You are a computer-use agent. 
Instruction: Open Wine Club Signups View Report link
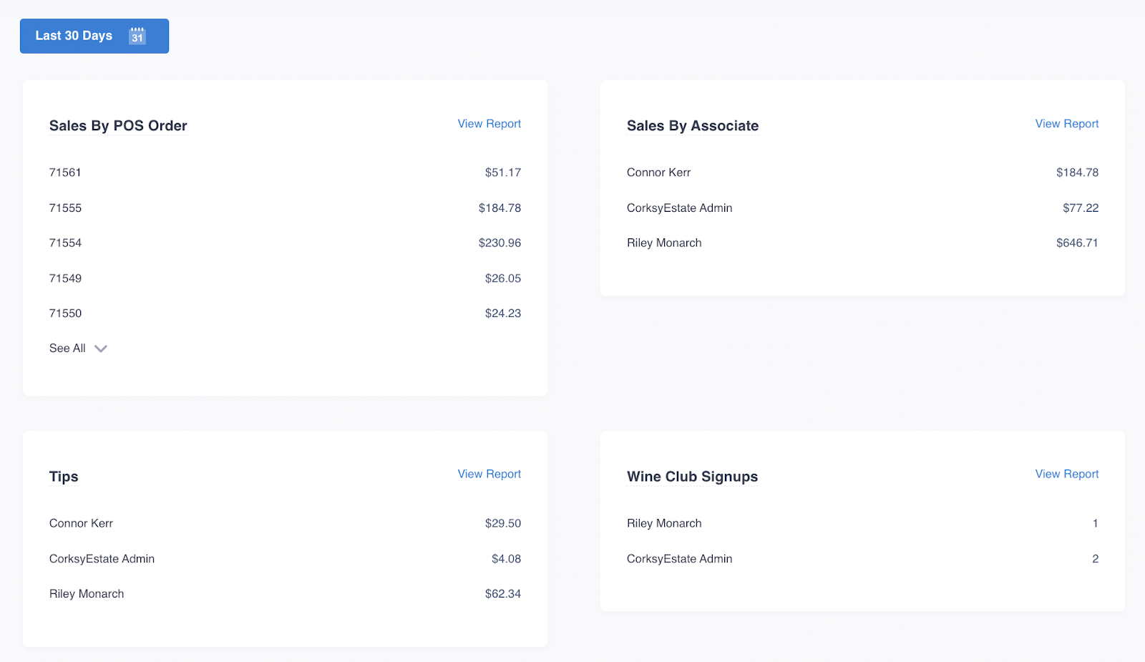pos(1066,474)
